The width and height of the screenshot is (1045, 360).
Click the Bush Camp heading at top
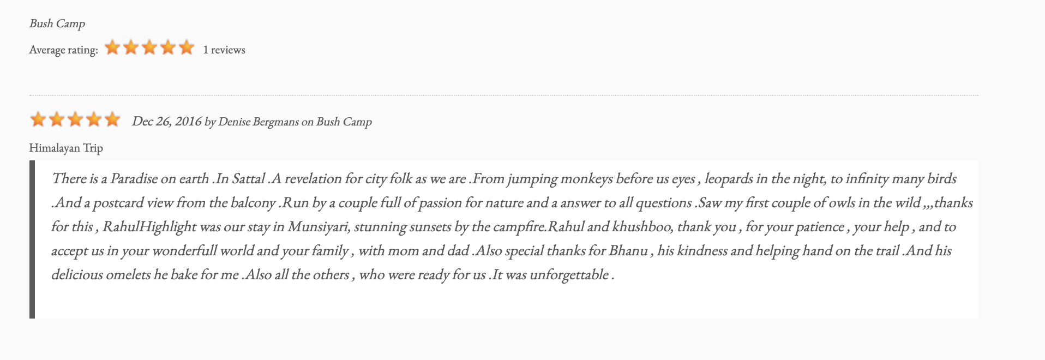(57, 23)
